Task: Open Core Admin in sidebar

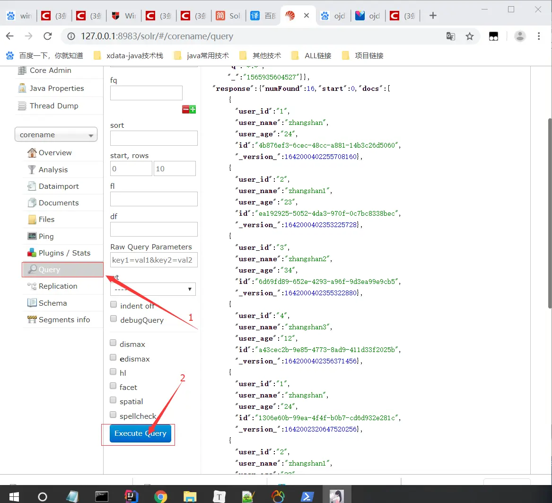Action: point(50,71)
